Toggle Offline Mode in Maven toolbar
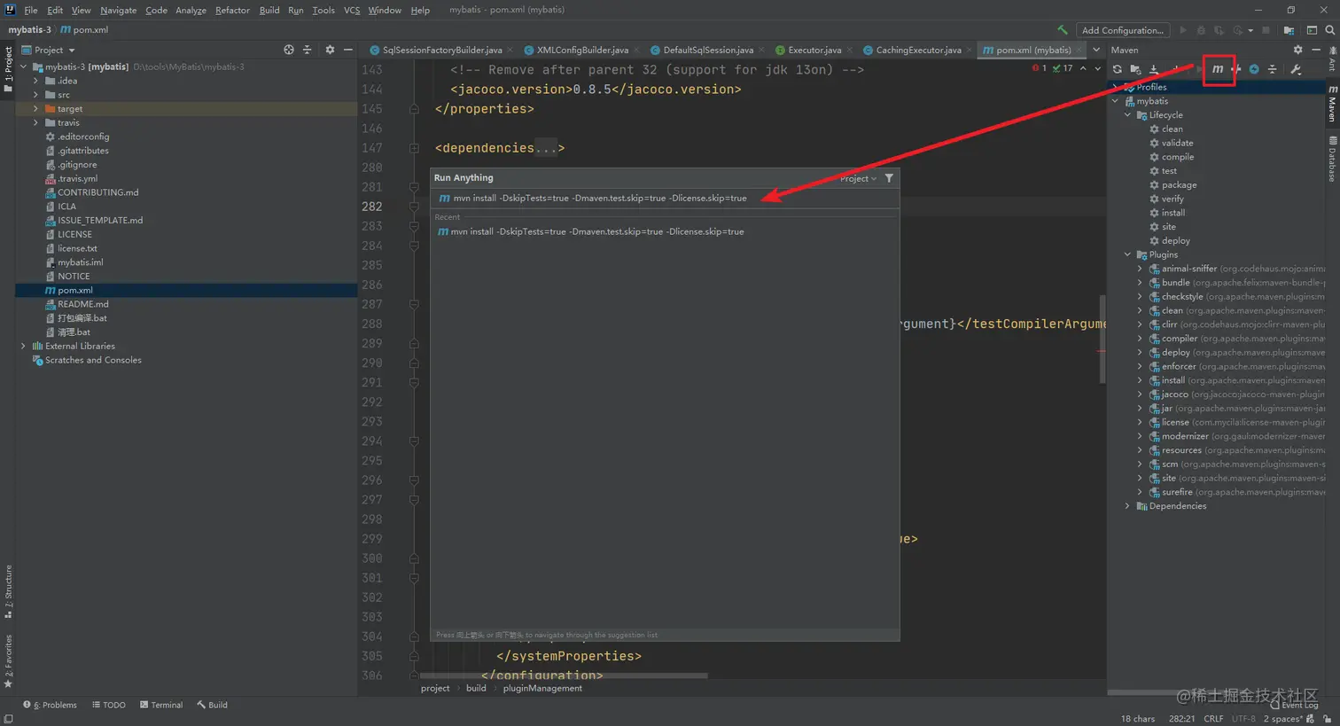The image size is (1340, 726). (1236, 69)
